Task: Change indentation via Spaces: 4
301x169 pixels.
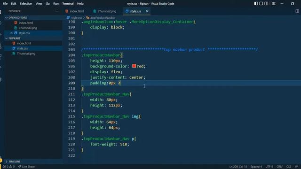Action: click(256, 167)
